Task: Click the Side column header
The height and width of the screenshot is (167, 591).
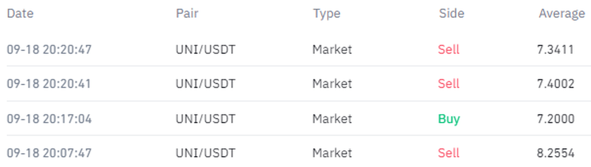Action: point(452,13)
